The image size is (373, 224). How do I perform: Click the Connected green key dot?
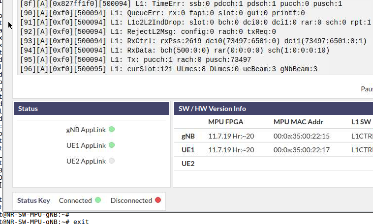coord(98,200)
